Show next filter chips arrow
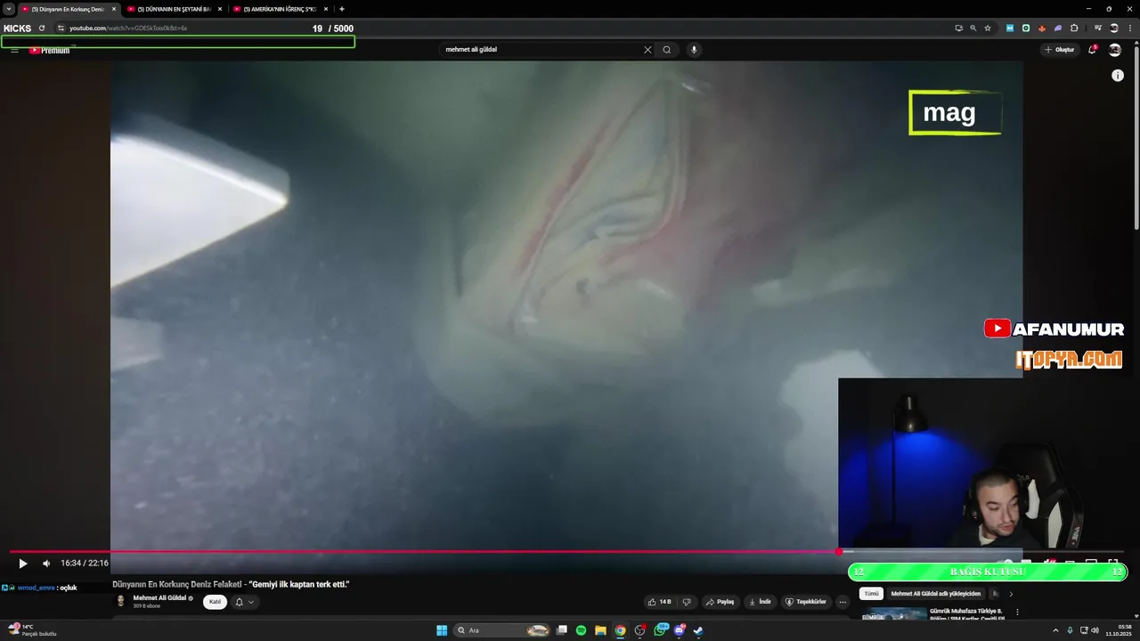 [x=1011, y=594]
